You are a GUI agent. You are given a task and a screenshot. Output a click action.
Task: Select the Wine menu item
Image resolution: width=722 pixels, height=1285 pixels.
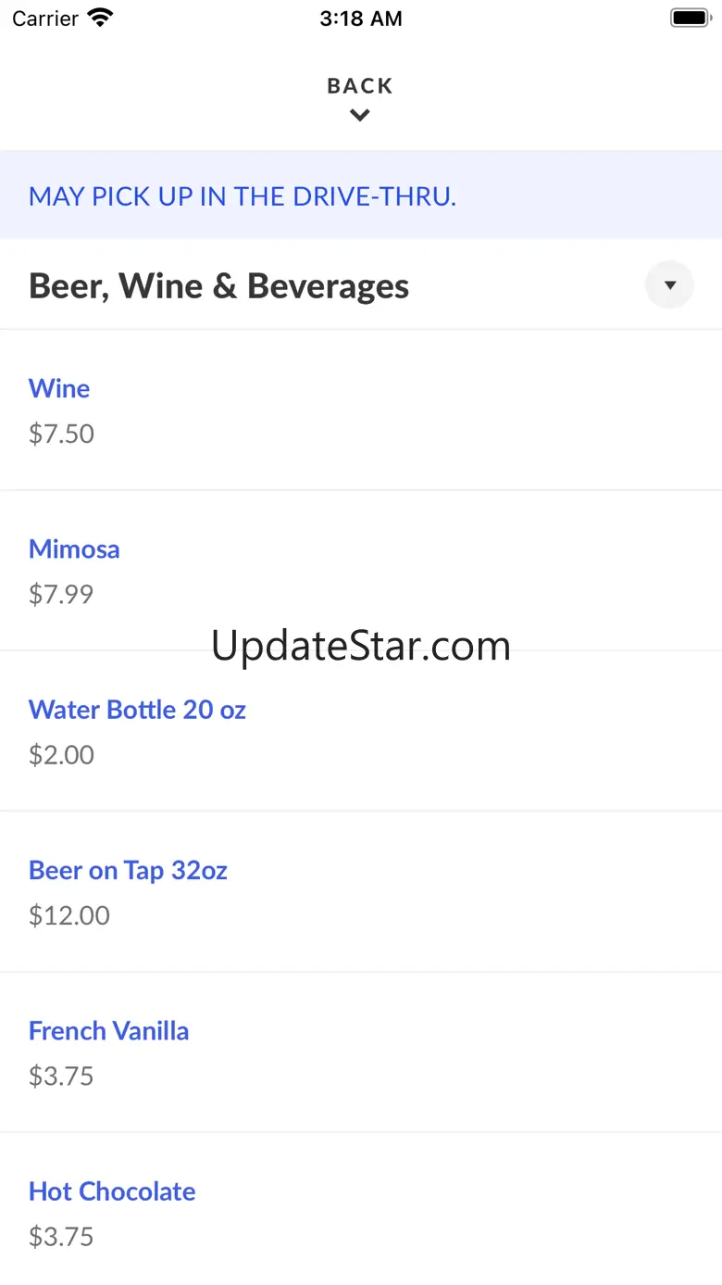click(59, 388)
